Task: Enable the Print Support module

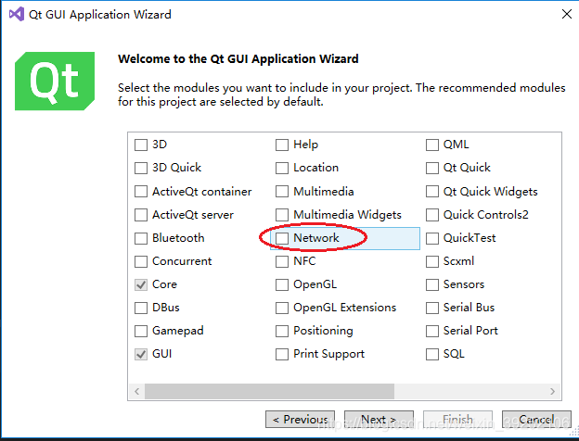Action: click(282, 354)
